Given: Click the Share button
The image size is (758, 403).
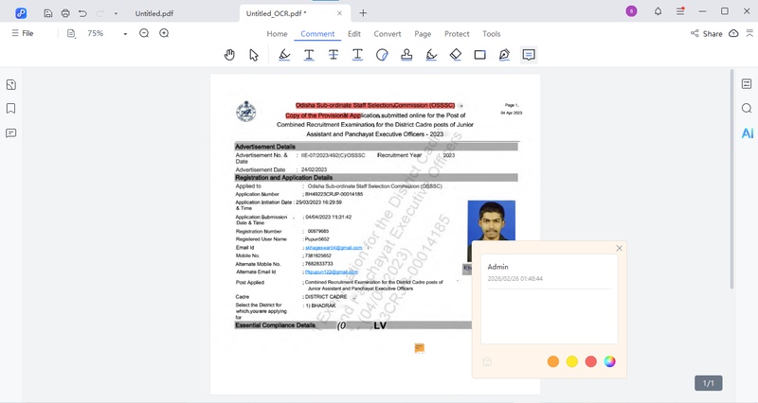Looking at the screenshot, I should click(707, 33).
